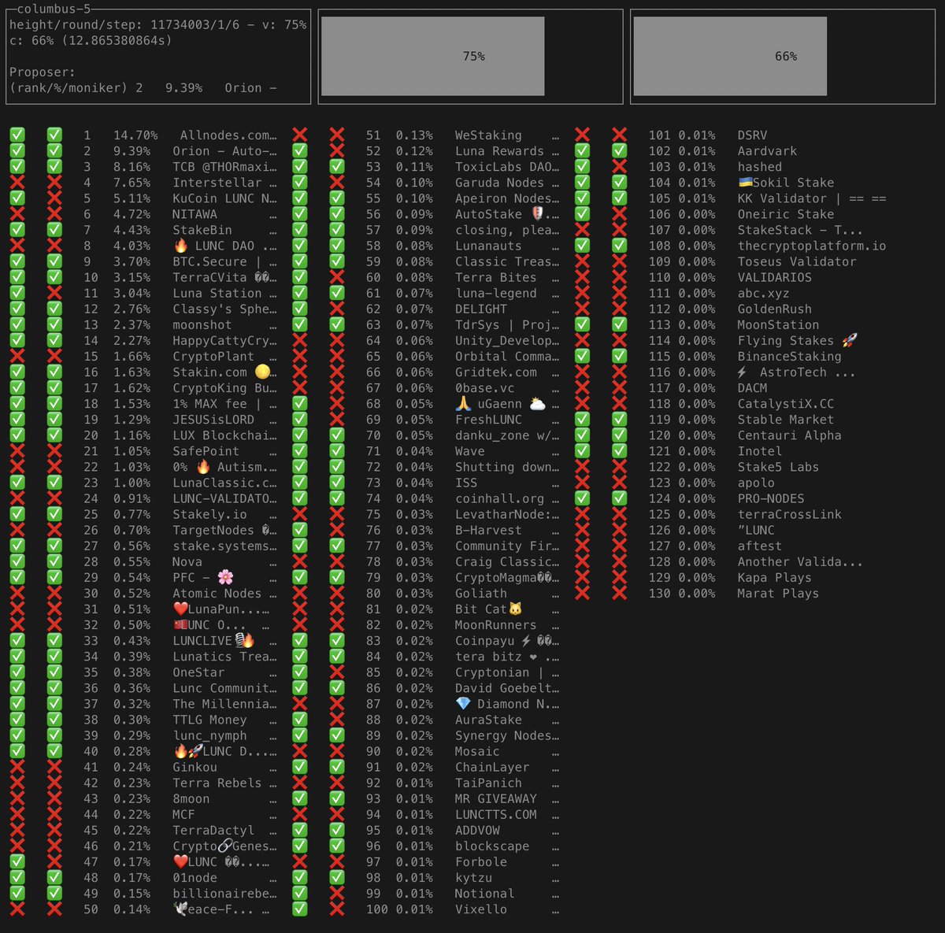Click the precommit red cross for DSRV row 101

coord(620,135)
